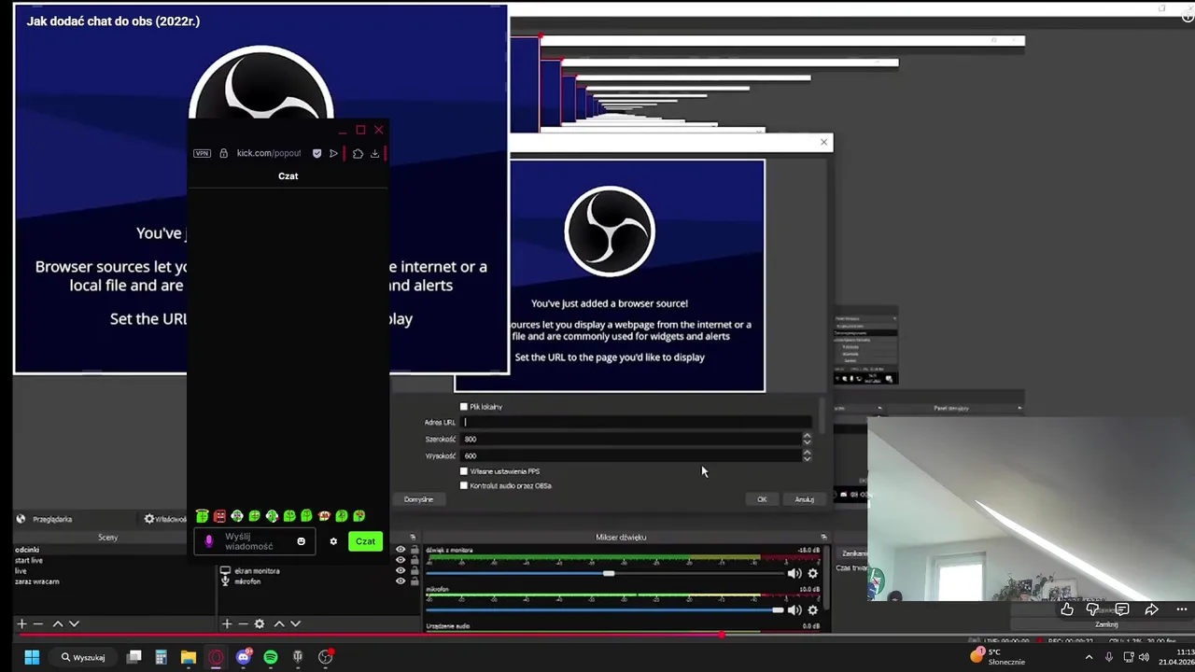Screen dimensions: 1195x672
Task: Click the video progress bar scrubber
Action: pos(722,635)
